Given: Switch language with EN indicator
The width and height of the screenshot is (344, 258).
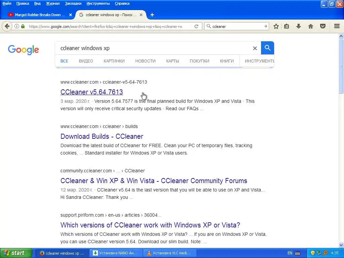Looking at the screenshot, I should [x=290, y=253].
